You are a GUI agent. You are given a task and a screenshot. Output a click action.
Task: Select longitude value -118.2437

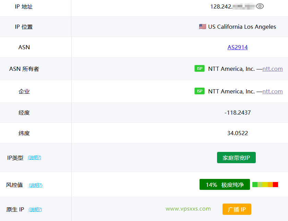point(238,113)
